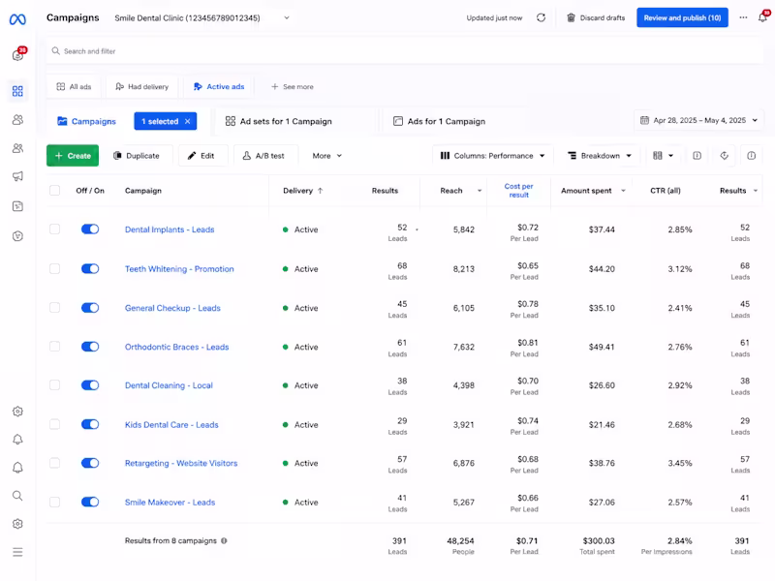Open the megaphone icon in the sidebar
The height and width of the screenshot is (581, 775).
pos(17,176)
